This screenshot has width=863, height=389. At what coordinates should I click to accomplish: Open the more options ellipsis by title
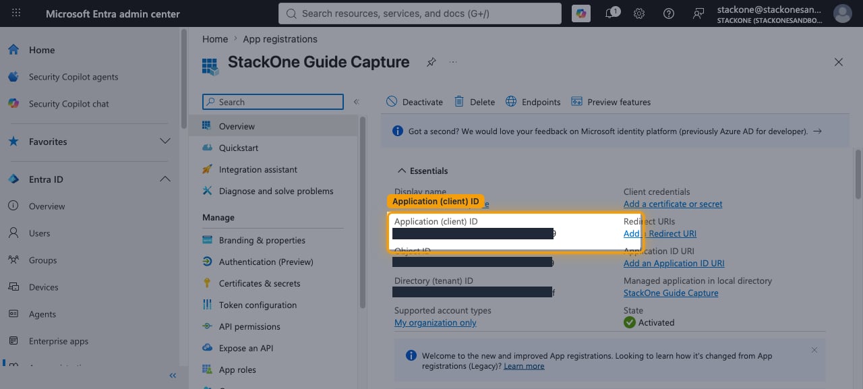[x=453, y=62]
